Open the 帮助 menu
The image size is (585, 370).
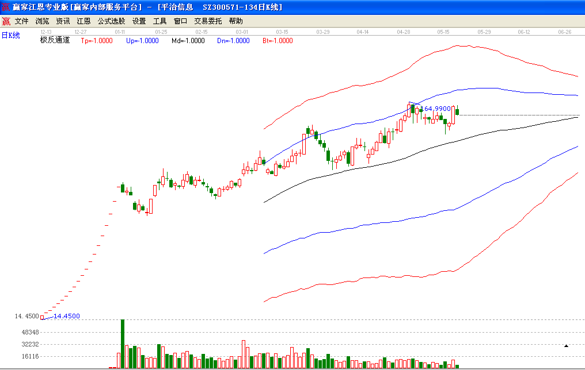[236, 21]
